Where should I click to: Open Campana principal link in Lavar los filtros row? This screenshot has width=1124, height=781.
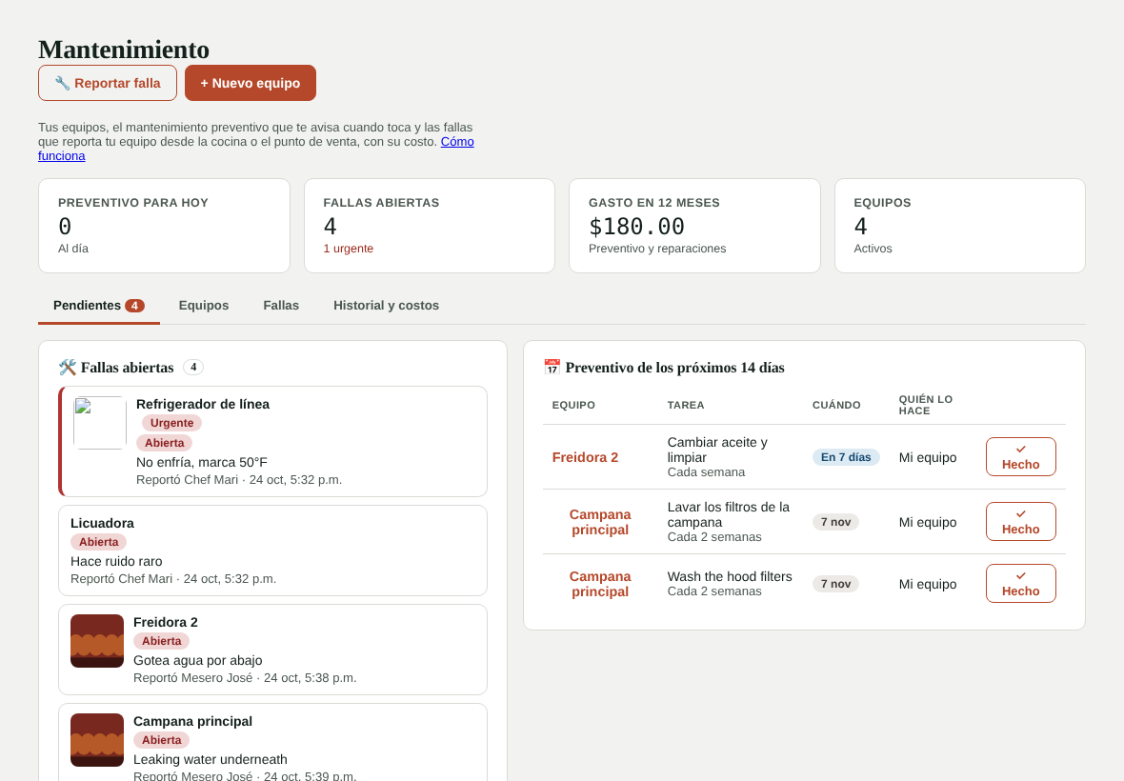(600, 522)
